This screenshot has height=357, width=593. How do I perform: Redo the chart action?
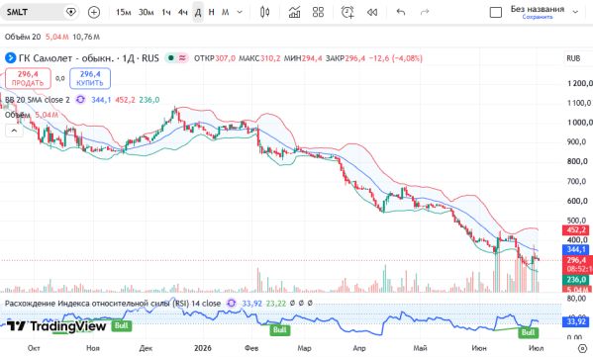click(425, 12)
